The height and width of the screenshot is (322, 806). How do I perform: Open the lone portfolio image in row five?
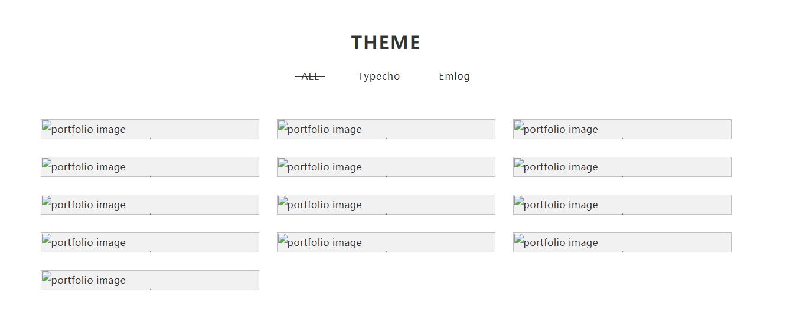[x=150, y=280]
